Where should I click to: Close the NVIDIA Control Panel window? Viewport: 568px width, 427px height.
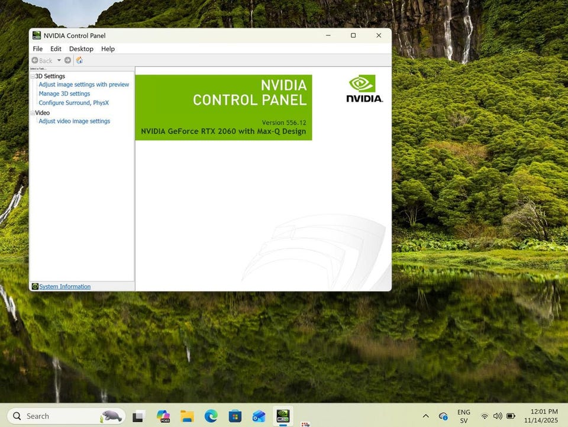point(379,35)
